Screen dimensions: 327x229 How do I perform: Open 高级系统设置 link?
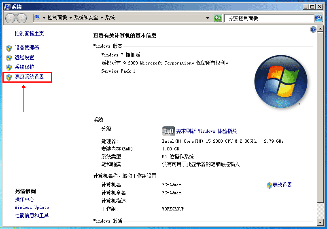click(x=30, y=77)
